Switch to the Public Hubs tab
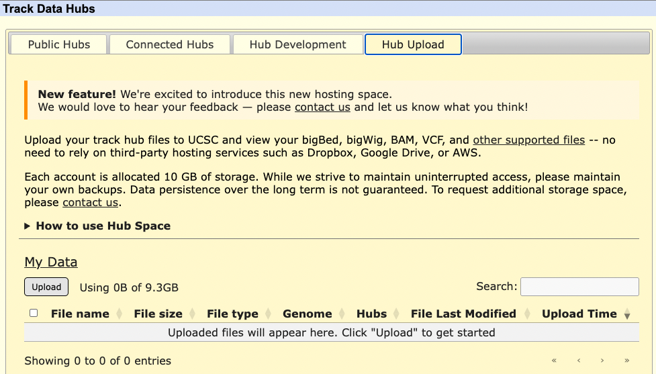This screenshot has width=656, height=374. point(59,44)
